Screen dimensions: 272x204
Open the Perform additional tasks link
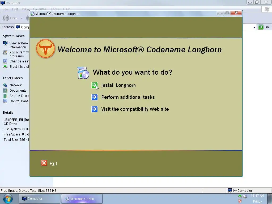click(x=128, y=97)
